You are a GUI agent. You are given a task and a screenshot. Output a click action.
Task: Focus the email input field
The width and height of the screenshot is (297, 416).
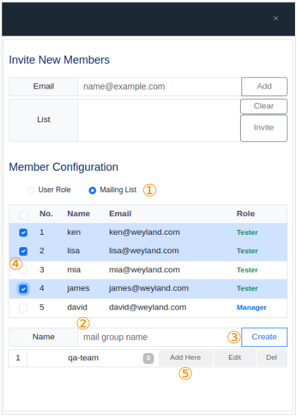coord(160,86)
